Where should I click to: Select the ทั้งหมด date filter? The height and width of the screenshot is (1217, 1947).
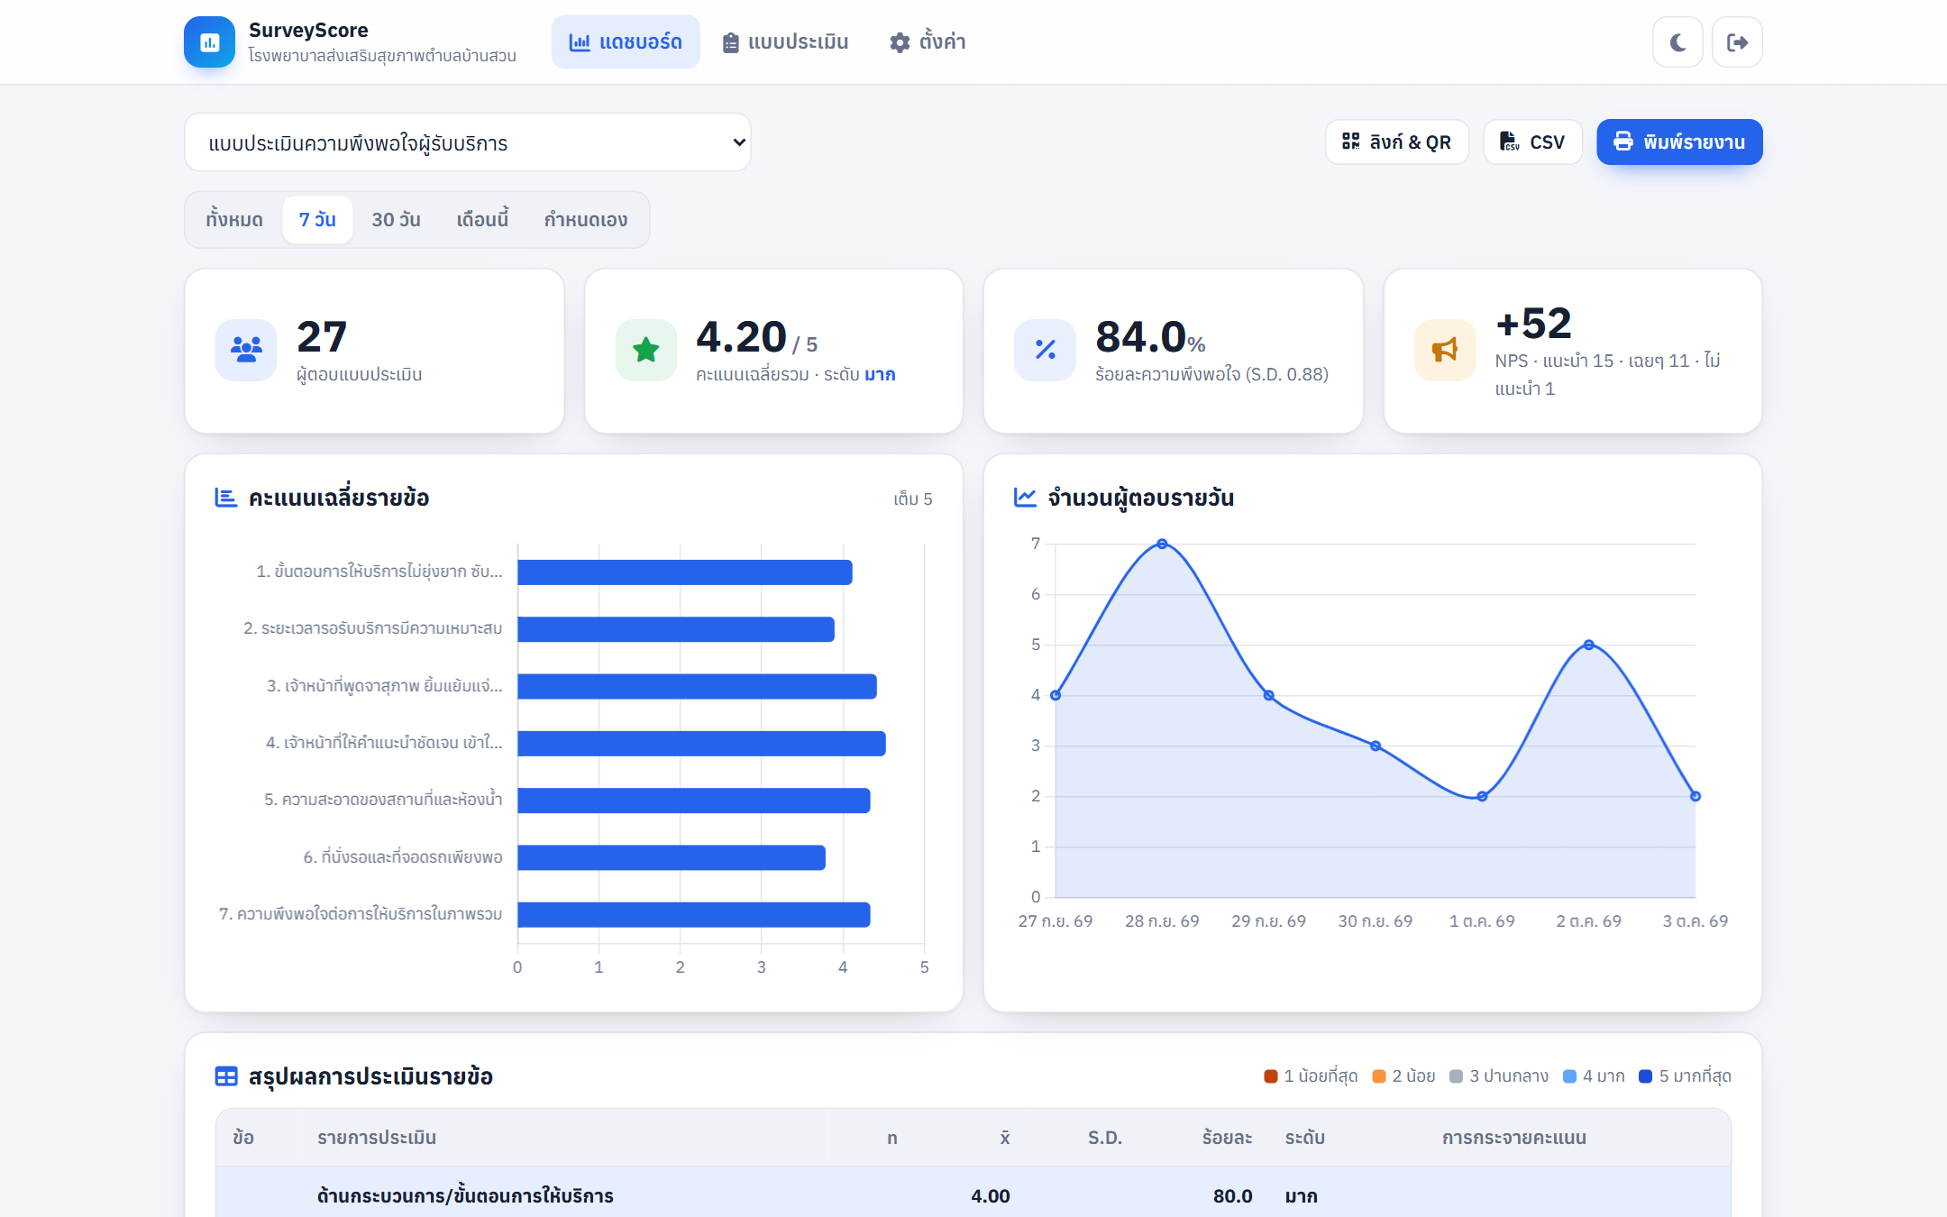[x=234, y=219]
